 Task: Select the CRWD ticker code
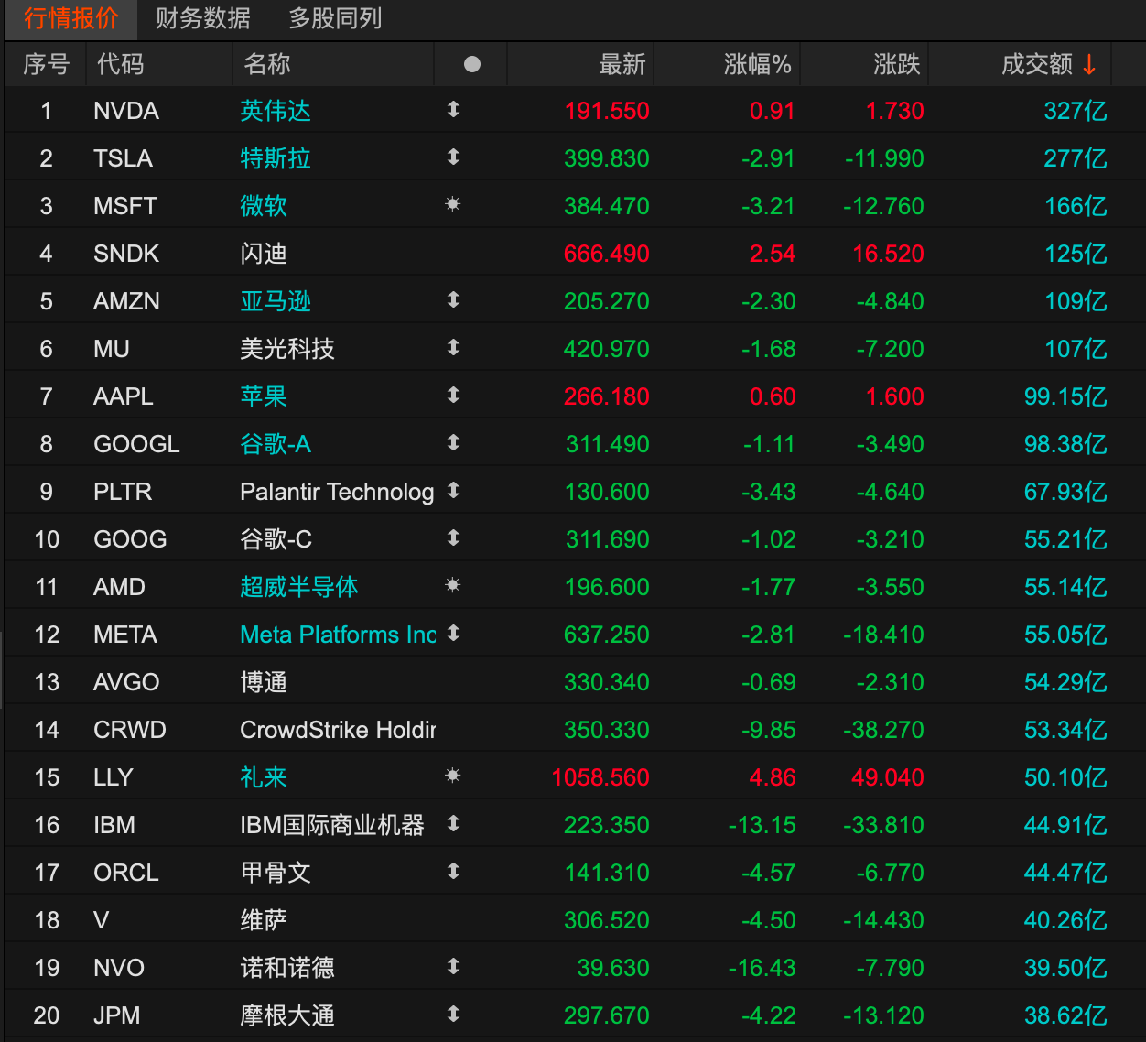click(x=130, y=730)
